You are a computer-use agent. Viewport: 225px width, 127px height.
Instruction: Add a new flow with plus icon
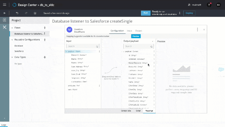45,28
